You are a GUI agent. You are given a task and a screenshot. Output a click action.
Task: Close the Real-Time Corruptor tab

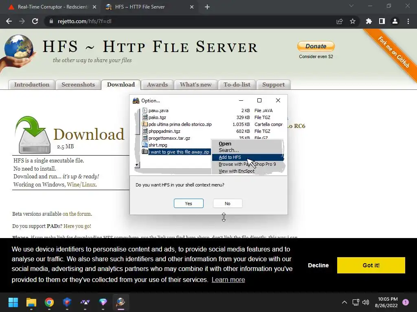point(94,7)
